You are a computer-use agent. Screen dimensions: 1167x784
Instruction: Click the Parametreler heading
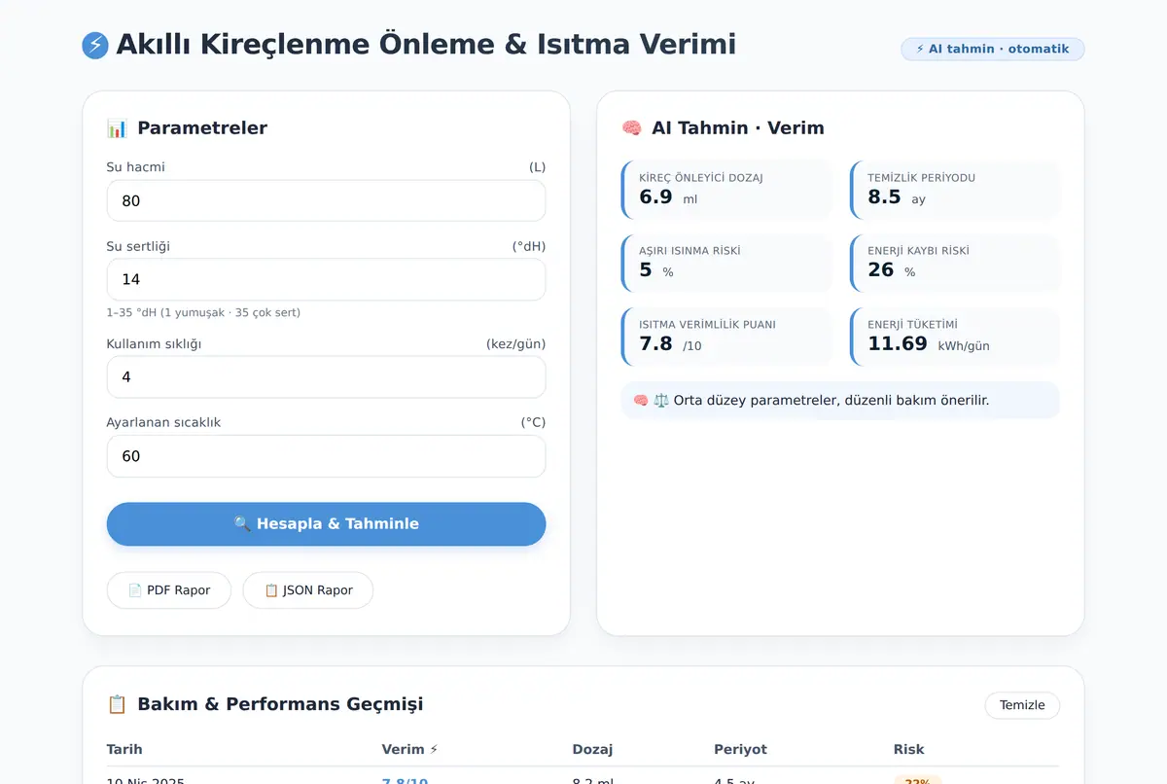[x=202, y=128]
